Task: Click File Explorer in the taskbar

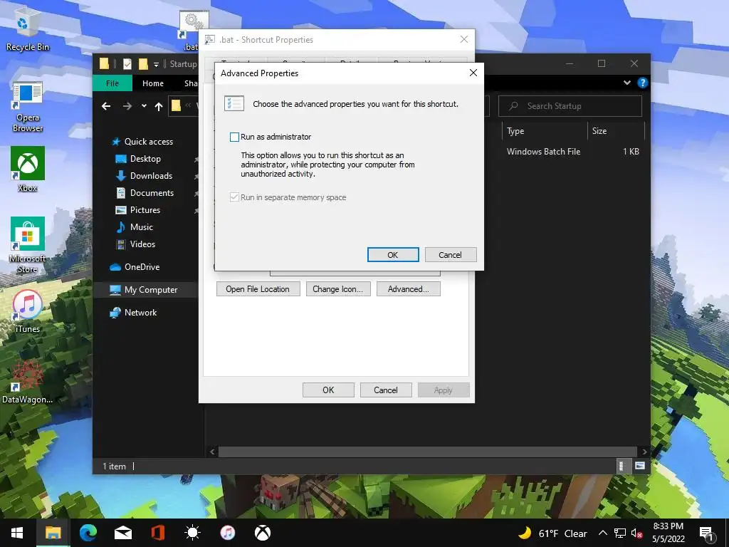Action: click(53, 533)
